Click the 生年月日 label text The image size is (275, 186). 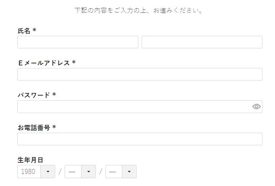coord(30,160)
